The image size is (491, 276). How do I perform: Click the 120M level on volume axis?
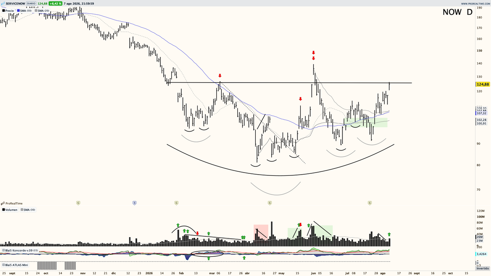[480, 211]
